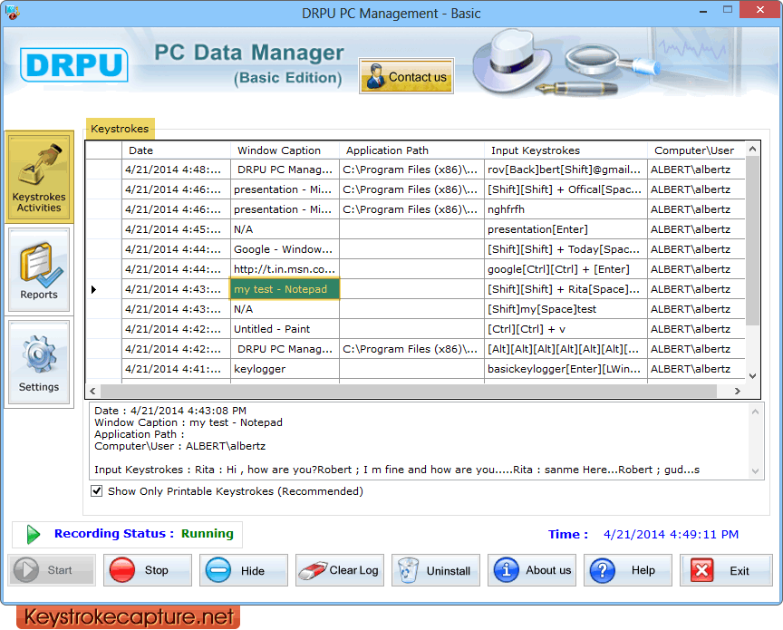Click the green play recording status icon
Viewport: 783px width, 630px height.
(33, 534)
